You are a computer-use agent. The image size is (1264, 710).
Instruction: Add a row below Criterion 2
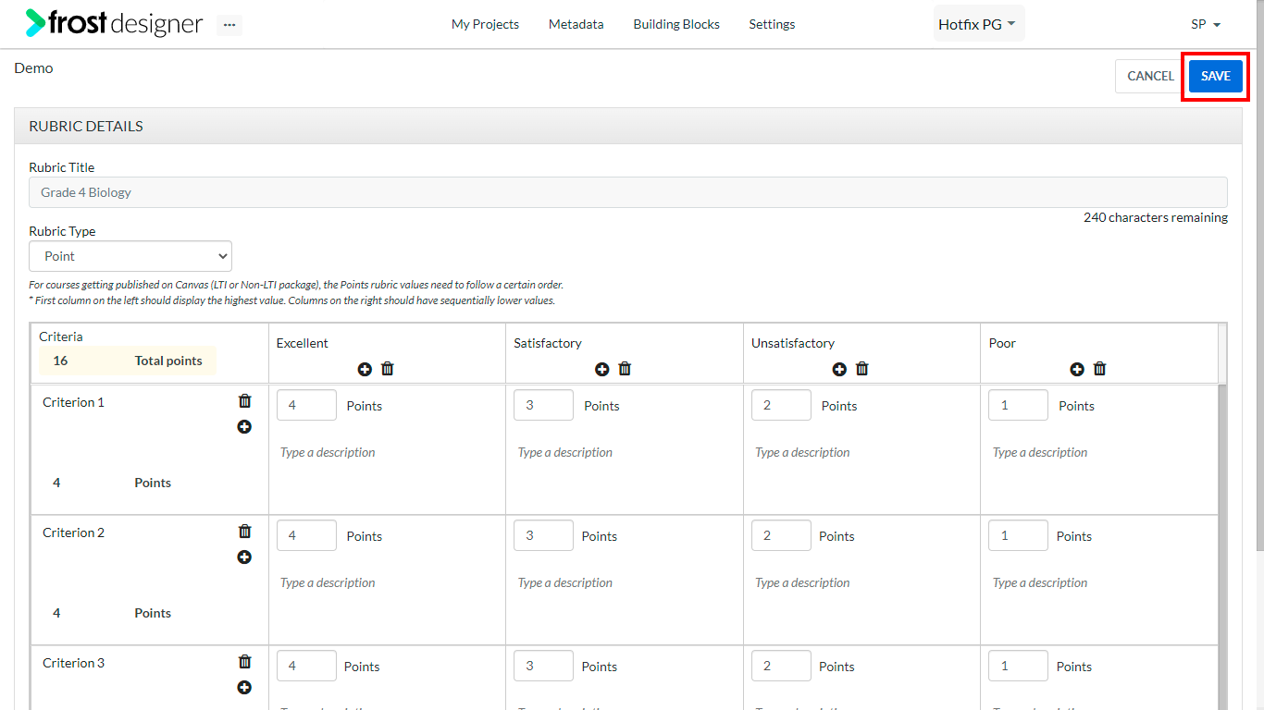[x=244, y=557]
